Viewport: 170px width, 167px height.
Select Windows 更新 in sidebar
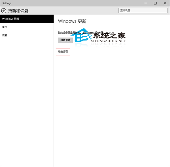click(27, 19)
